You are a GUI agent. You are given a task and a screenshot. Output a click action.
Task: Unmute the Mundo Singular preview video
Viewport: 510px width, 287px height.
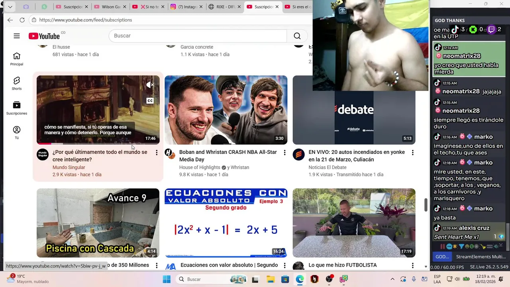pos(150,85)
